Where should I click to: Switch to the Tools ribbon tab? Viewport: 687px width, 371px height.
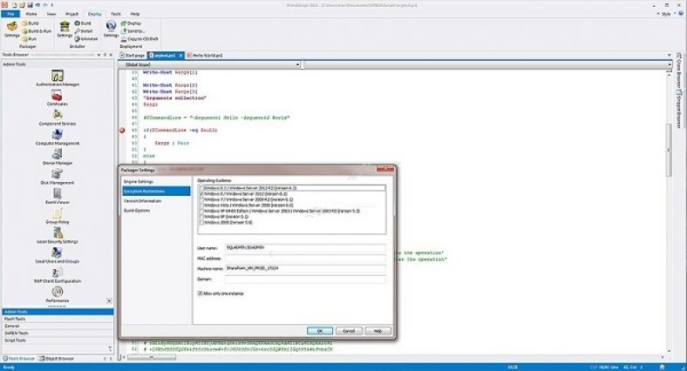point(116,14)
